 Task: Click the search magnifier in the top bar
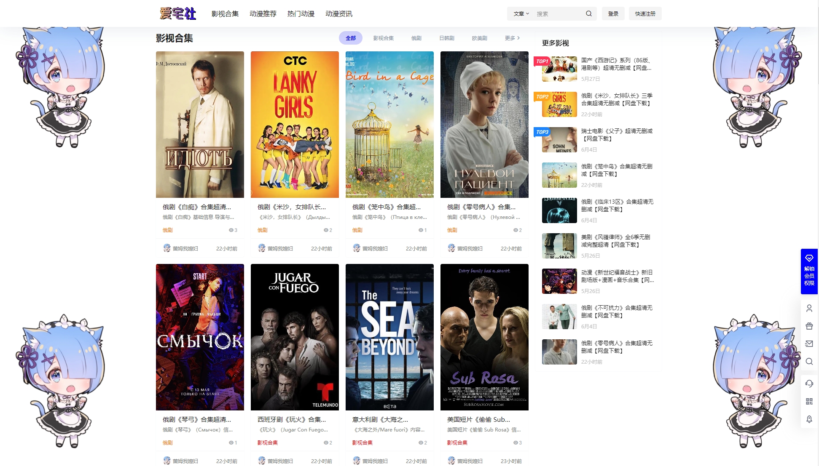588,13
